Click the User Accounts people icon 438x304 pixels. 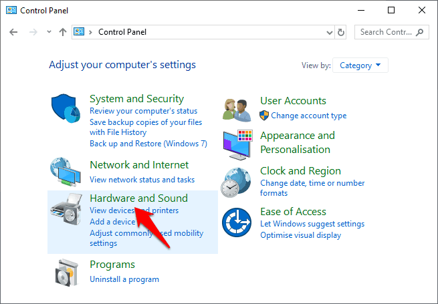click(237, 110)
